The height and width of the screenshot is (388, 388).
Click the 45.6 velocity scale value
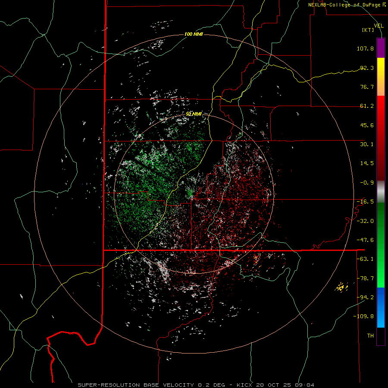pos(367,125)
